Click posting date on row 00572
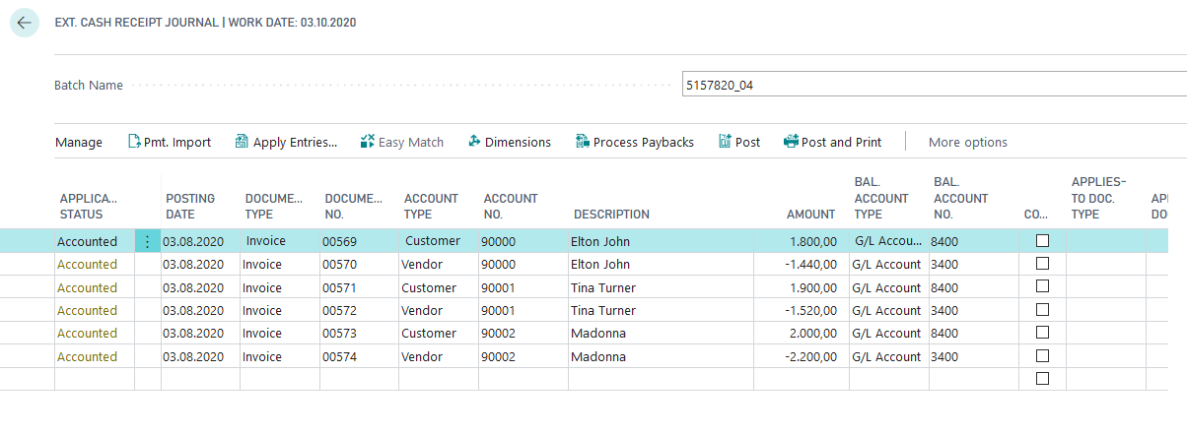 (x=193, y=310)
